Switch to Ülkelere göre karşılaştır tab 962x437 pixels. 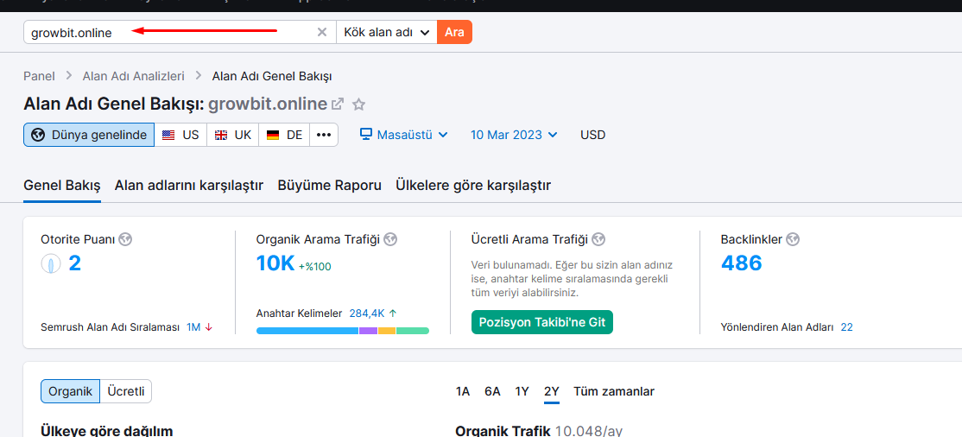473,186
